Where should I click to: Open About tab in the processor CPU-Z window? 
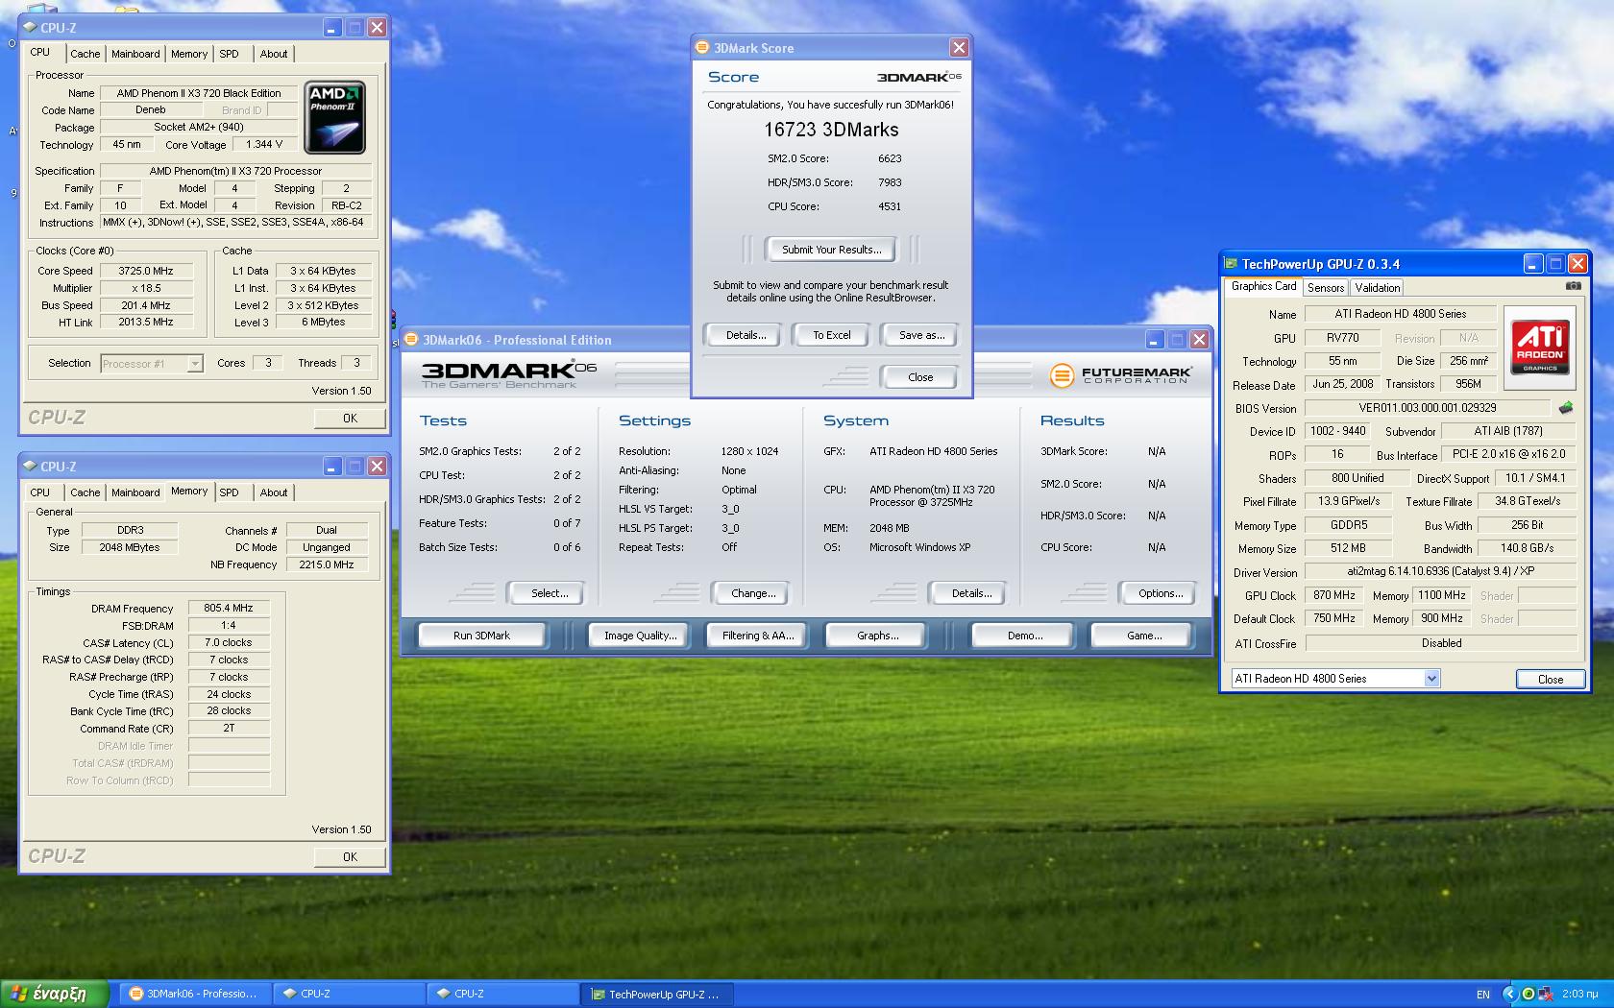(x=274, y=54)
